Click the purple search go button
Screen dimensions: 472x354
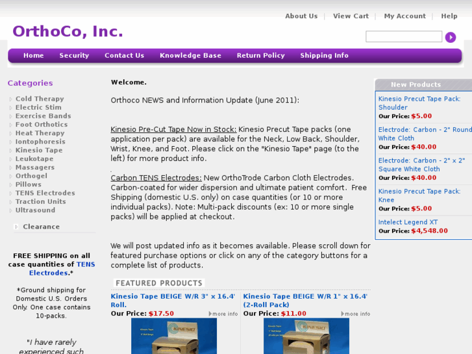[x=451, y=38]
